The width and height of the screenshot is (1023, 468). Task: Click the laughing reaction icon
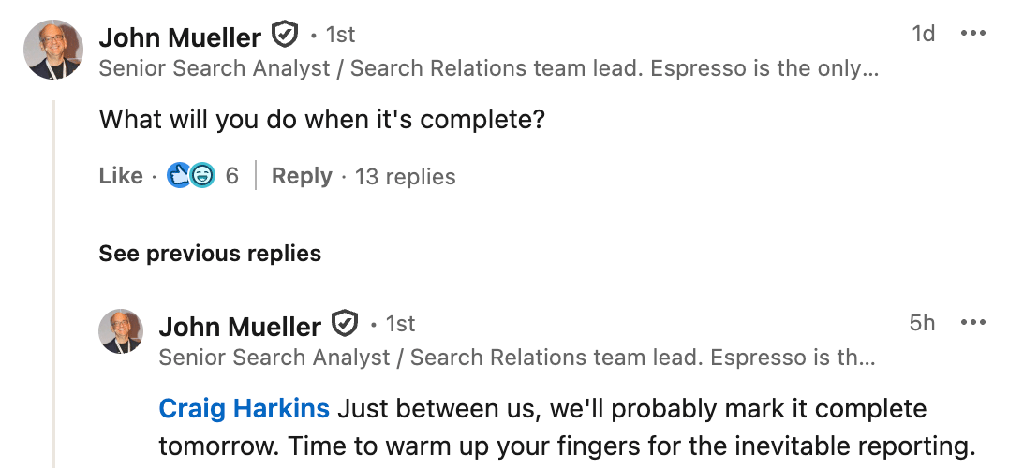pyautogui.click(x=202, y=175)
